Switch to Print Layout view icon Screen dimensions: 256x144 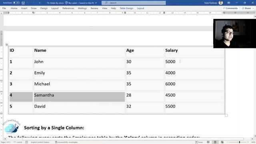(215, 142)
